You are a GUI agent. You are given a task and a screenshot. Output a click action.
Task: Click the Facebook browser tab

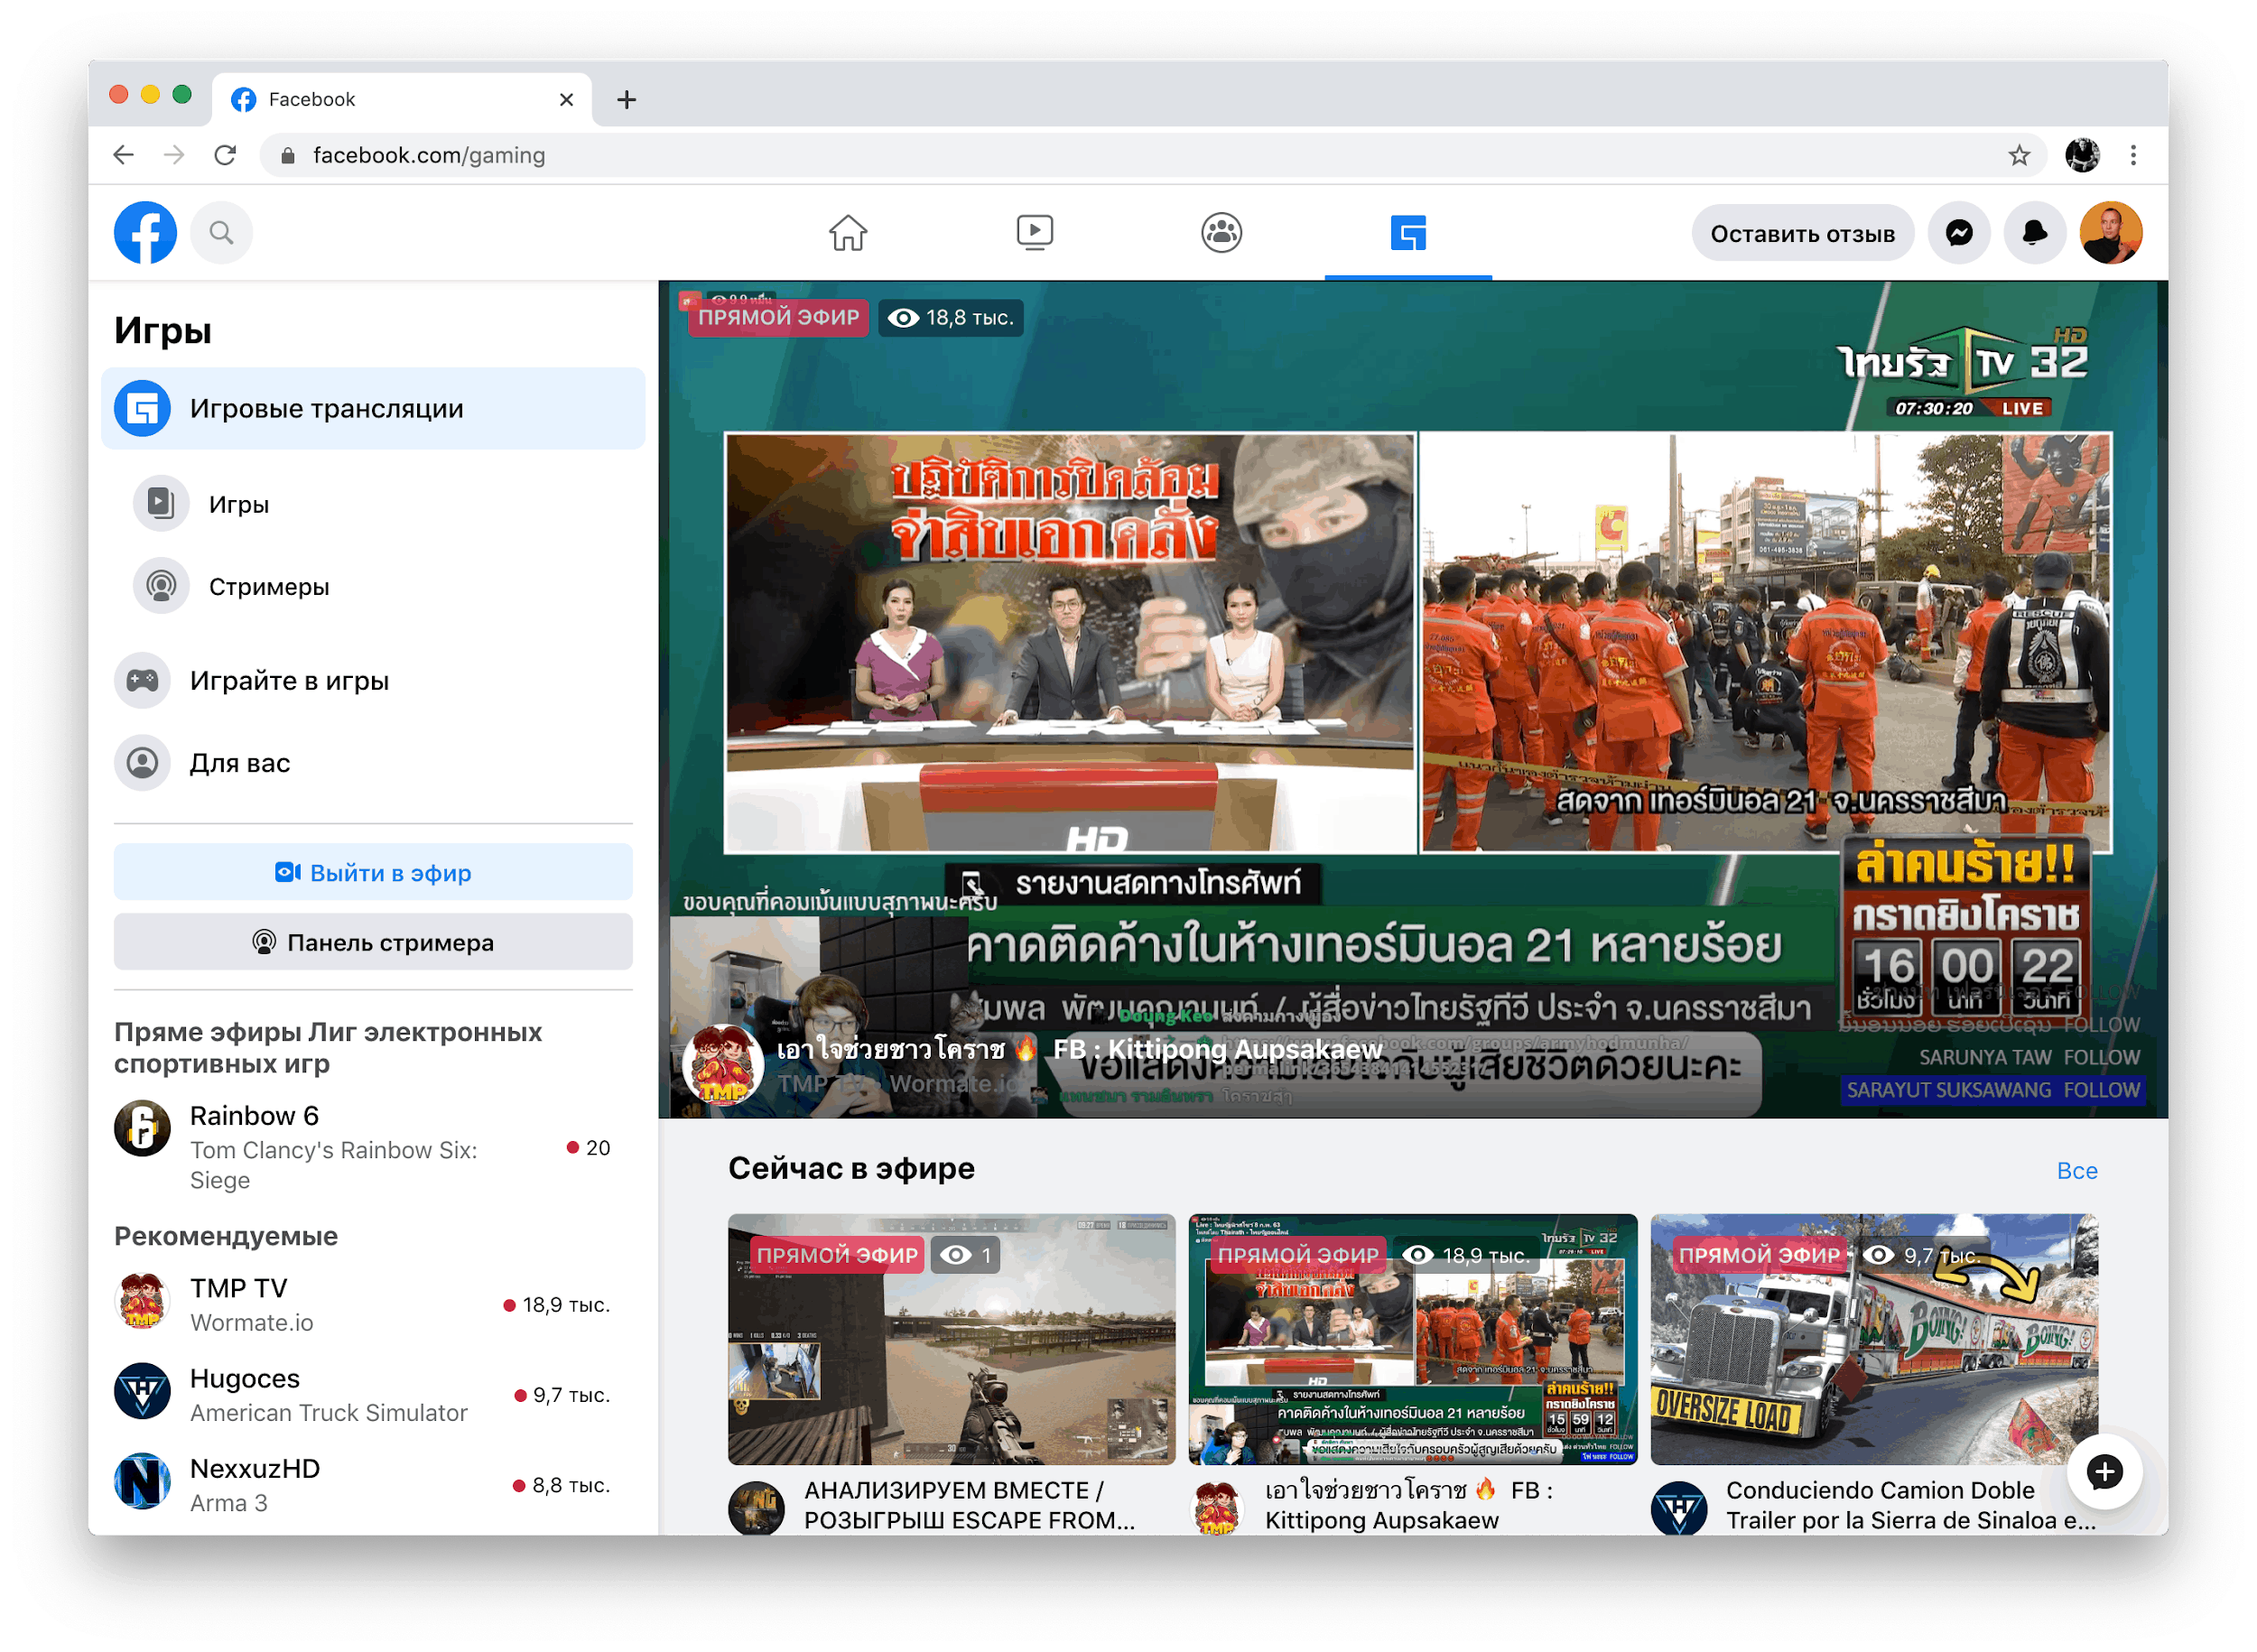(401, 99)
